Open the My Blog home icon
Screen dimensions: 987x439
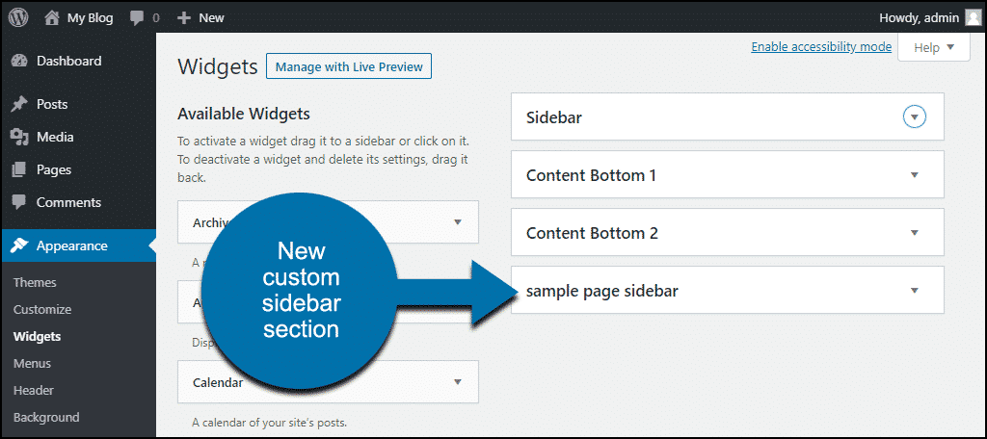52,17
